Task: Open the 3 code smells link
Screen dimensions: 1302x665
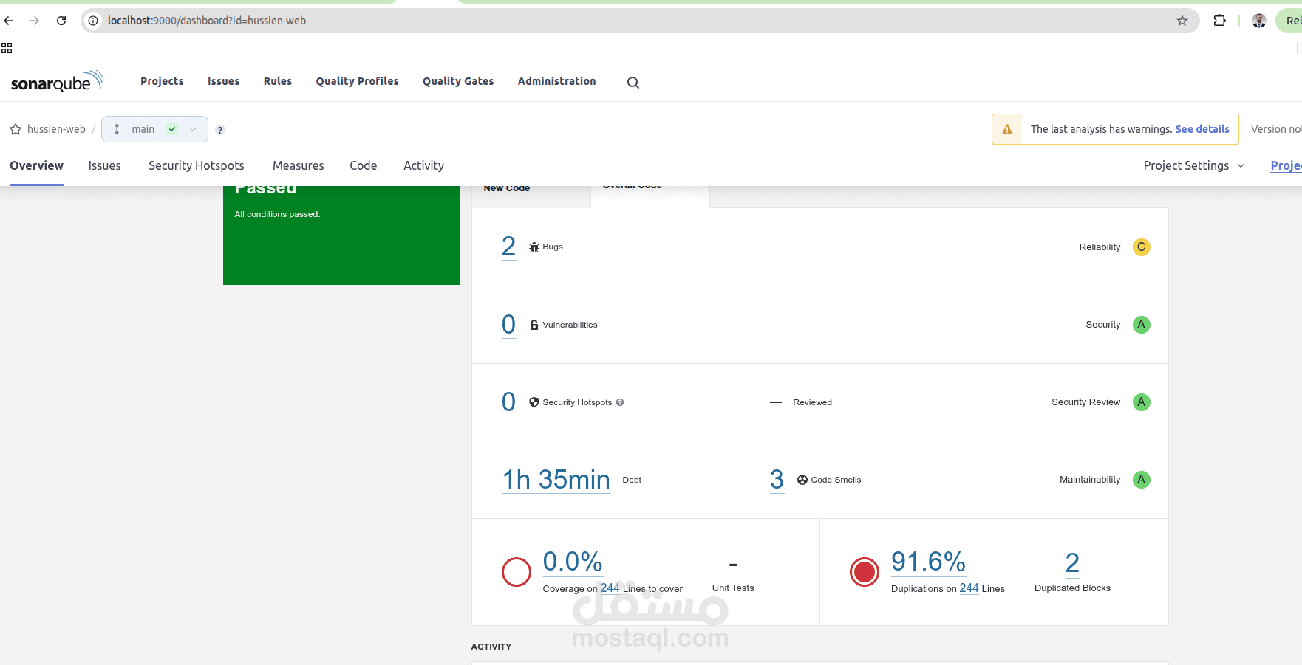Action: pos(777,480)
